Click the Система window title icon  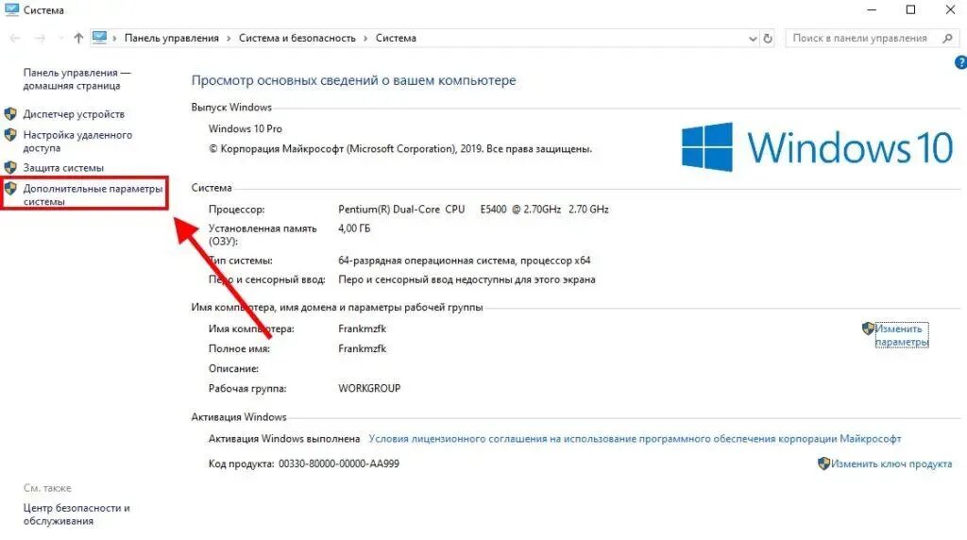[11, 9]
